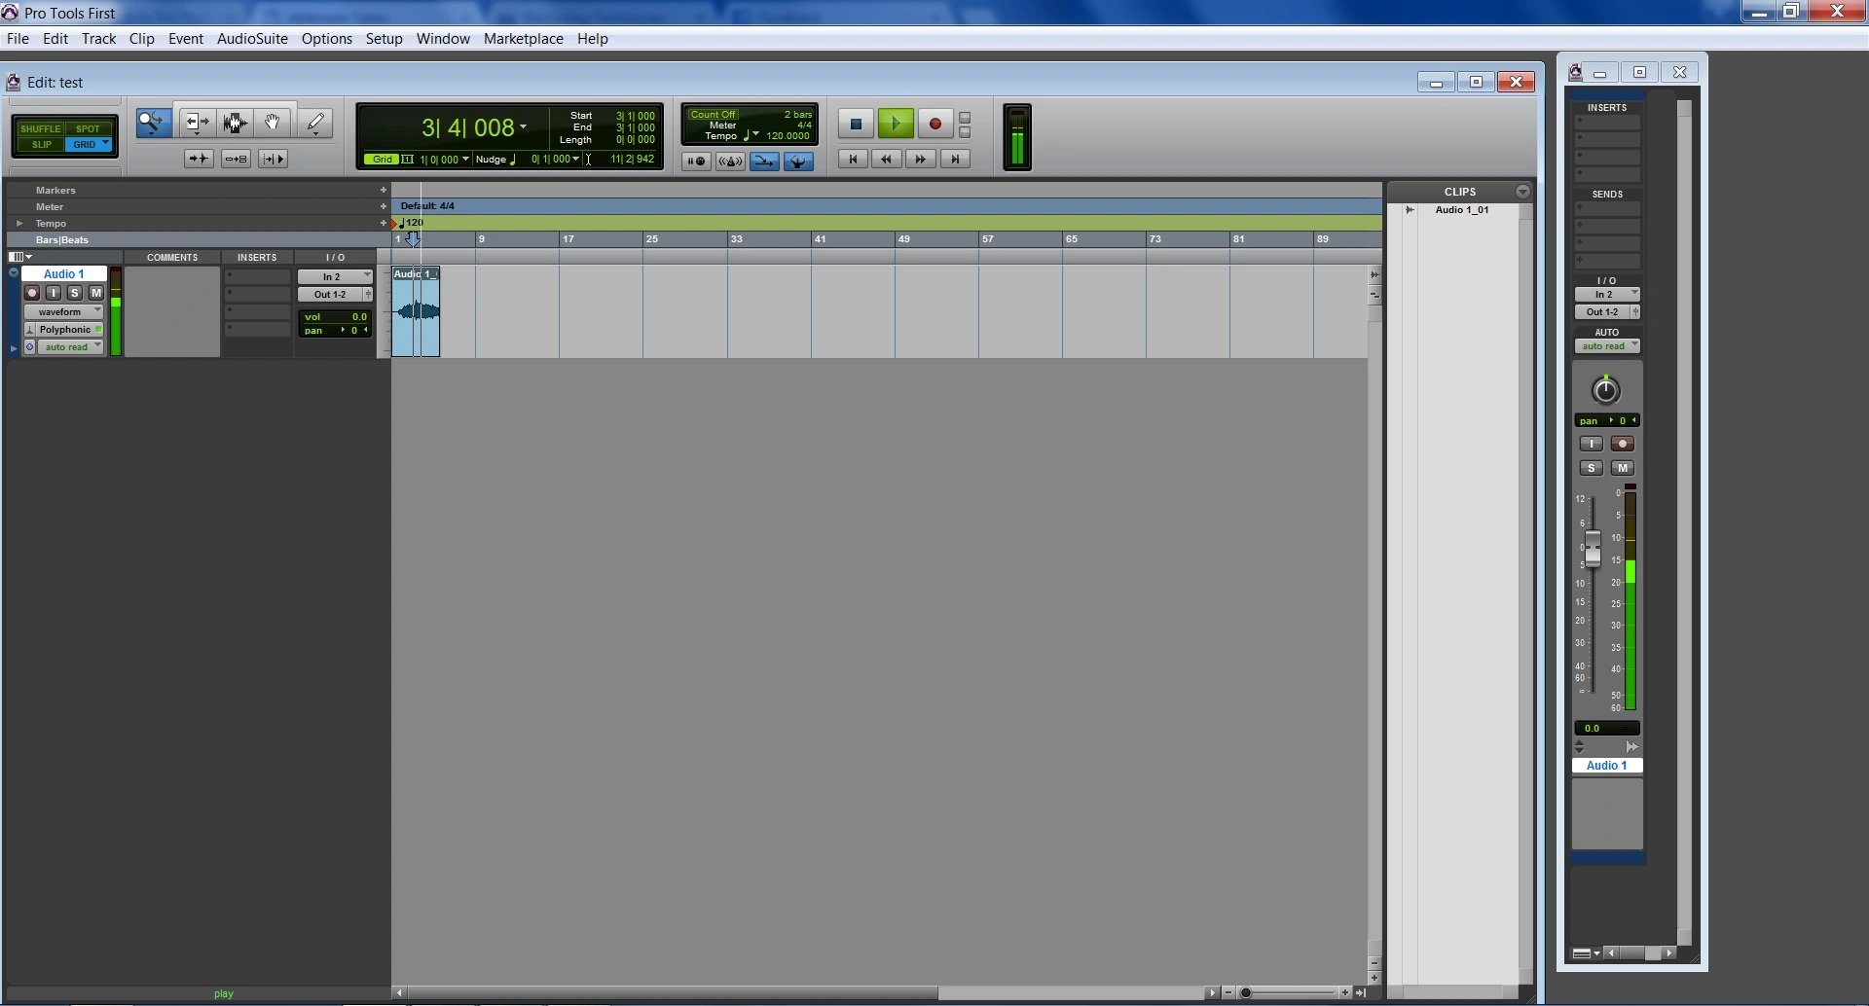Image resolution: width=1869 pixels, height=1006 pixels.
Task: Enable Spot edit mode
Action: [88, 128]
